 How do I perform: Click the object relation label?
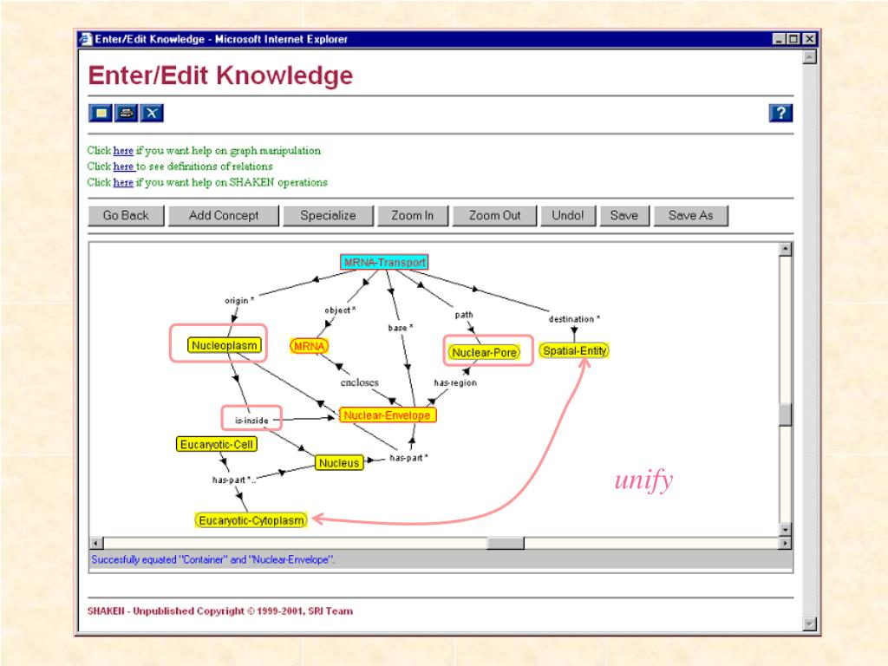[340, 310]
